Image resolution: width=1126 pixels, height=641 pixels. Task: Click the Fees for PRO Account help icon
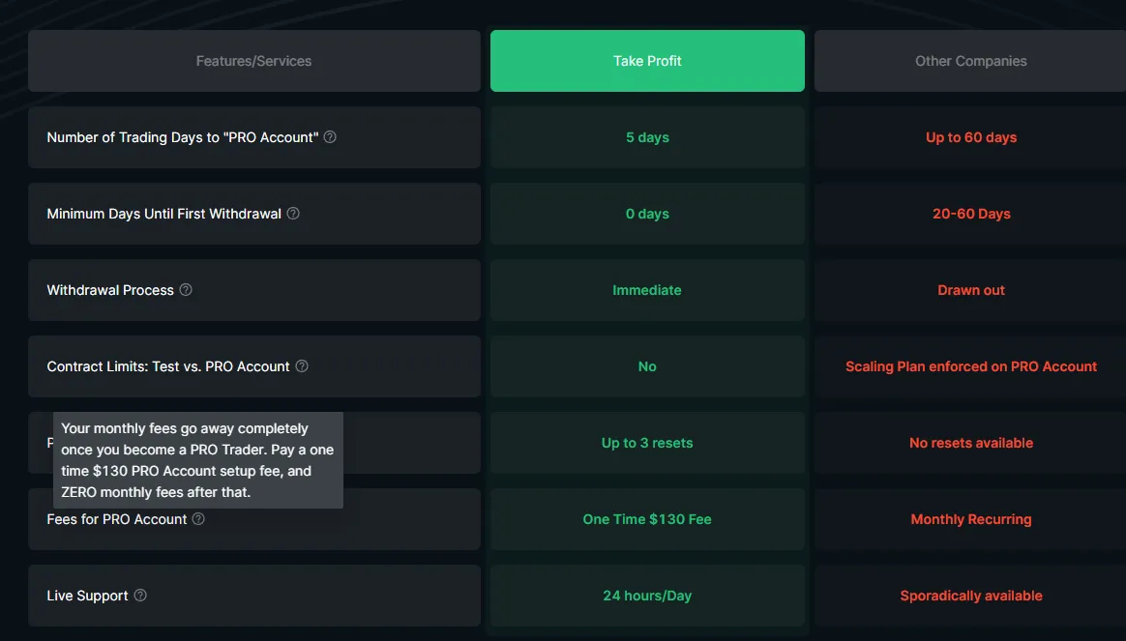pos(198,519)
